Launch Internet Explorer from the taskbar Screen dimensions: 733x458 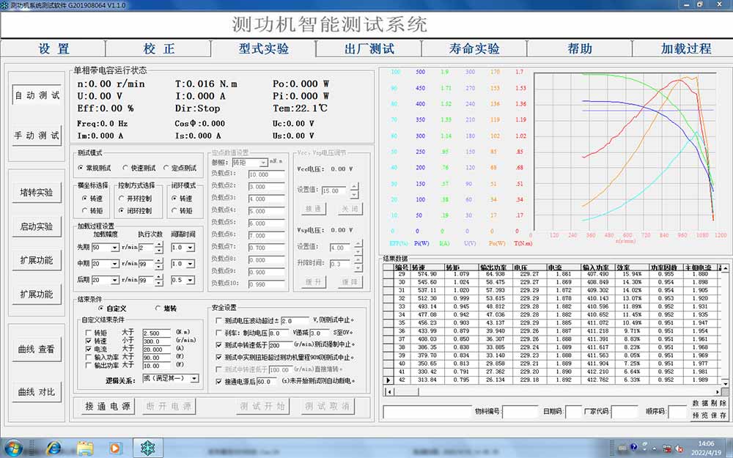tap(54, 448)
